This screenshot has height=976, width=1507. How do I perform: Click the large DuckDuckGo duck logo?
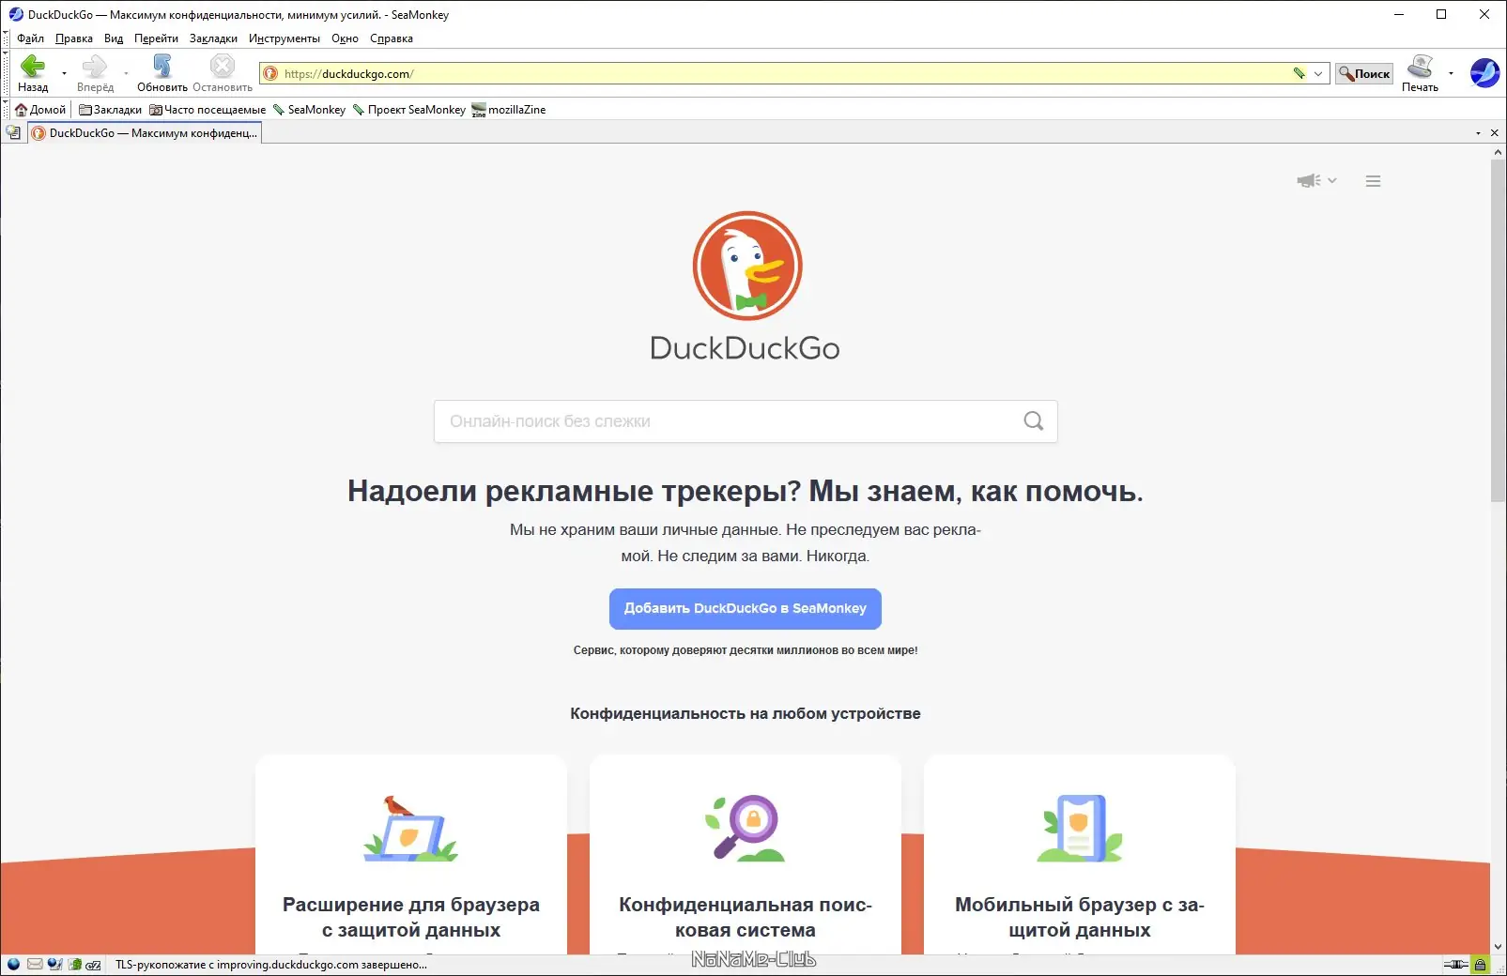pos(747,266)
